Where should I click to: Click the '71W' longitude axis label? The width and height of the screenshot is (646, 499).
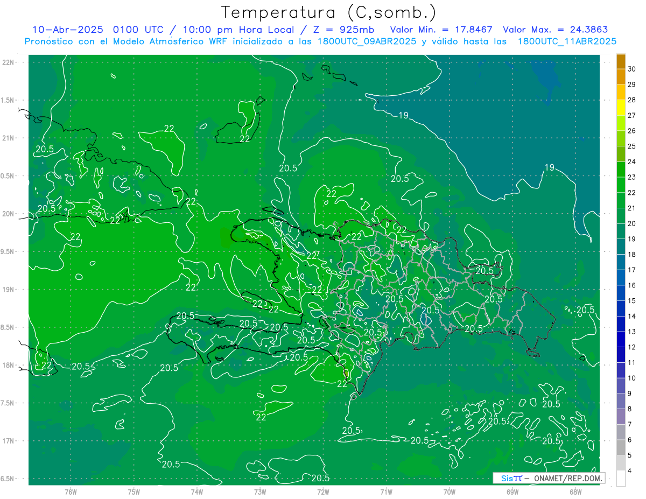(386, 491)
